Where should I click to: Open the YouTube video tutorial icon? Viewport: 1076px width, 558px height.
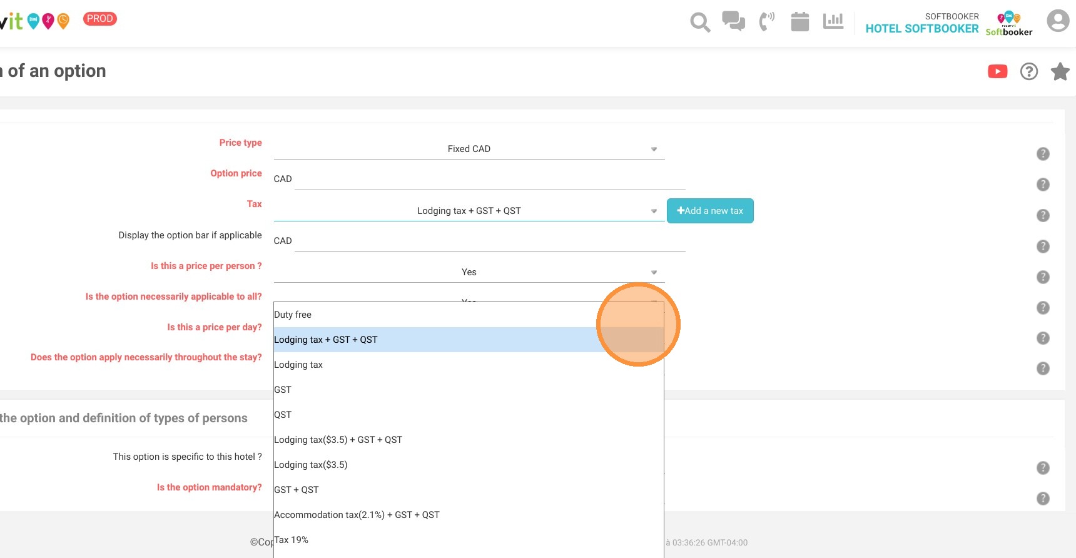[998, 71]
